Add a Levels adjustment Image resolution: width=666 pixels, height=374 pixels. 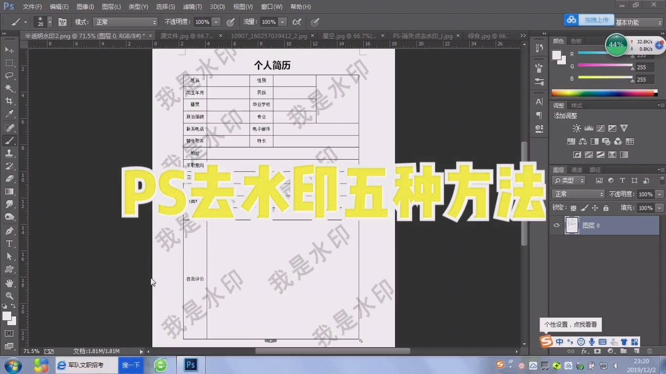[x=588, y=128]
